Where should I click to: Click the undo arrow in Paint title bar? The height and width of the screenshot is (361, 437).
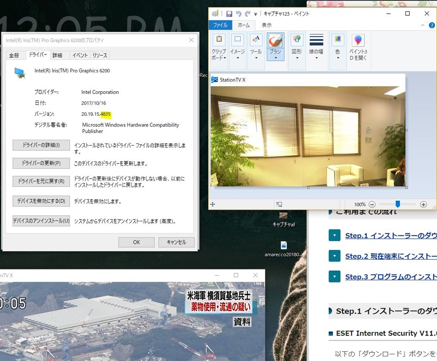[x=238, y=14]
